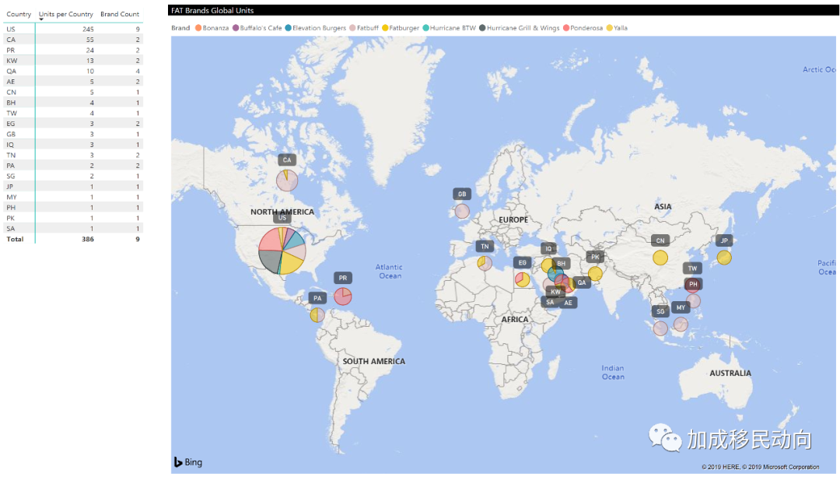Select the PA row in country table
The width and height of the screenshot is (840, 477).
tap(73, 166)
